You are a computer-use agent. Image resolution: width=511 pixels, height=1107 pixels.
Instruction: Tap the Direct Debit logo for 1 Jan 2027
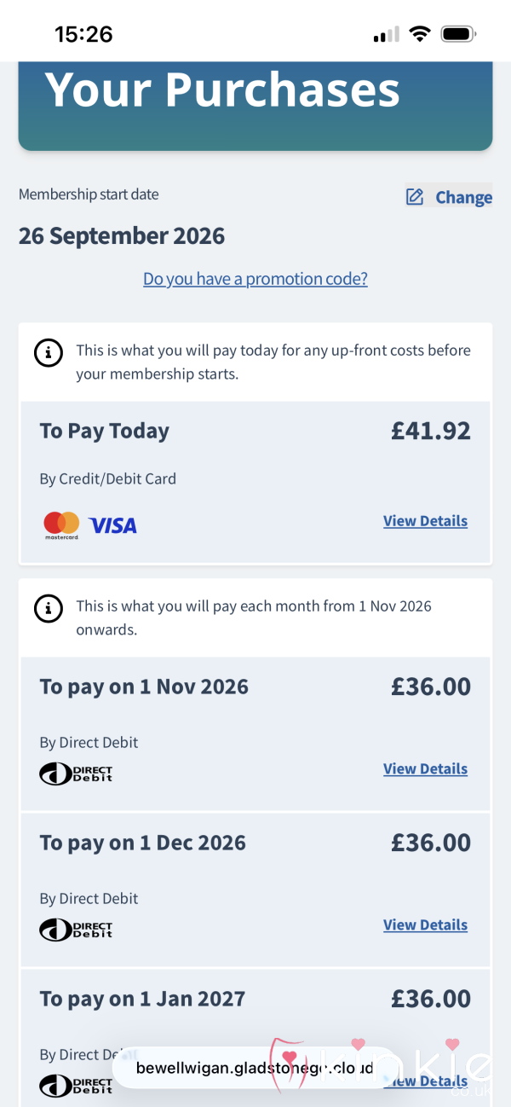point(76,1086)
